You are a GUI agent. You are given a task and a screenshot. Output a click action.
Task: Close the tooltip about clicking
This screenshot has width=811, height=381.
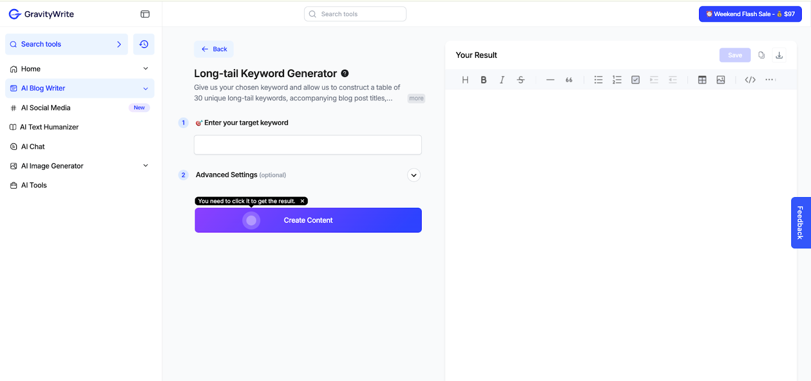point(303,201)
